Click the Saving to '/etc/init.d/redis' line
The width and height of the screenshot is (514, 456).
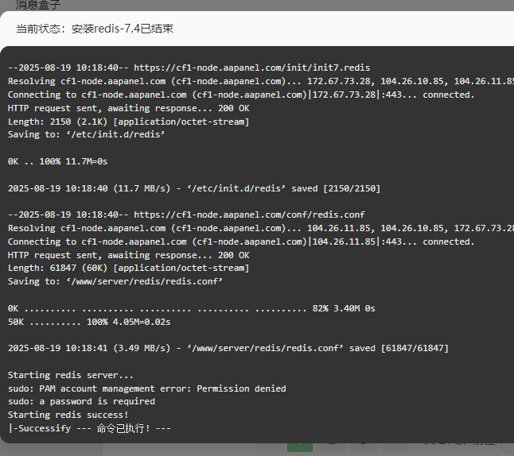(x=86, y=134)
